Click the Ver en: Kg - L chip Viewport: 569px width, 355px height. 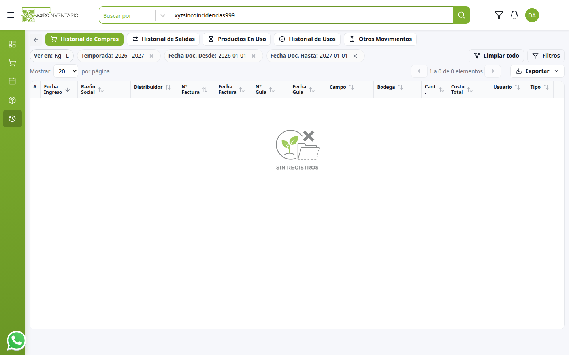pos(52,56)
